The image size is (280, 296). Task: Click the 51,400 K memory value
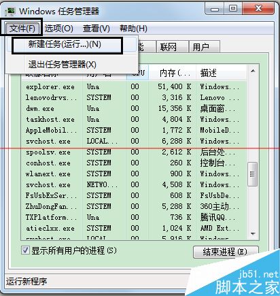[175, 86]
